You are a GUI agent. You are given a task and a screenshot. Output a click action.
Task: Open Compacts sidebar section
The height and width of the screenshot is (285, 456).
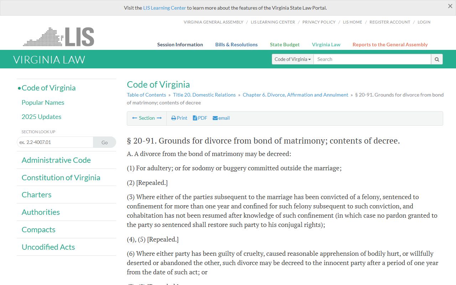[x=38, y=229]
